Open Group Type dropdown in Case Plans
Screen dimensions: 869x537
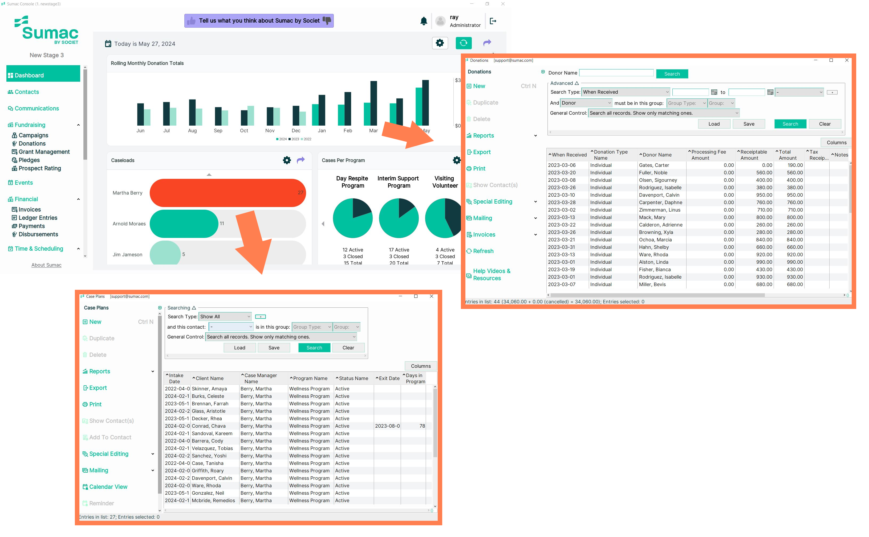312,327
